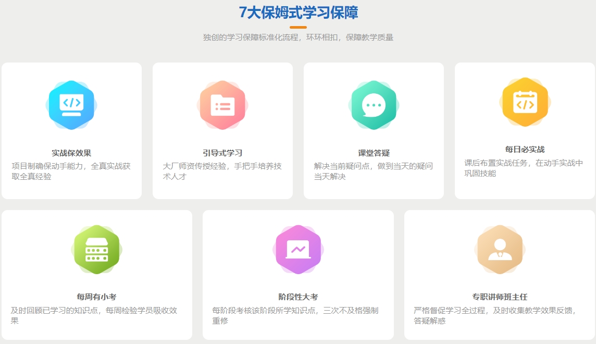Click the 每周有小考 heading
Viewport: 596px width, 344px height.
96,297
